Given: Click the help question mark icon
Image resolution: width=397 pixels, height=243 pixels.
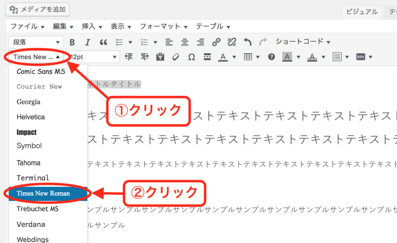Looking at the screenshot, I should click(x=271, y=57).
